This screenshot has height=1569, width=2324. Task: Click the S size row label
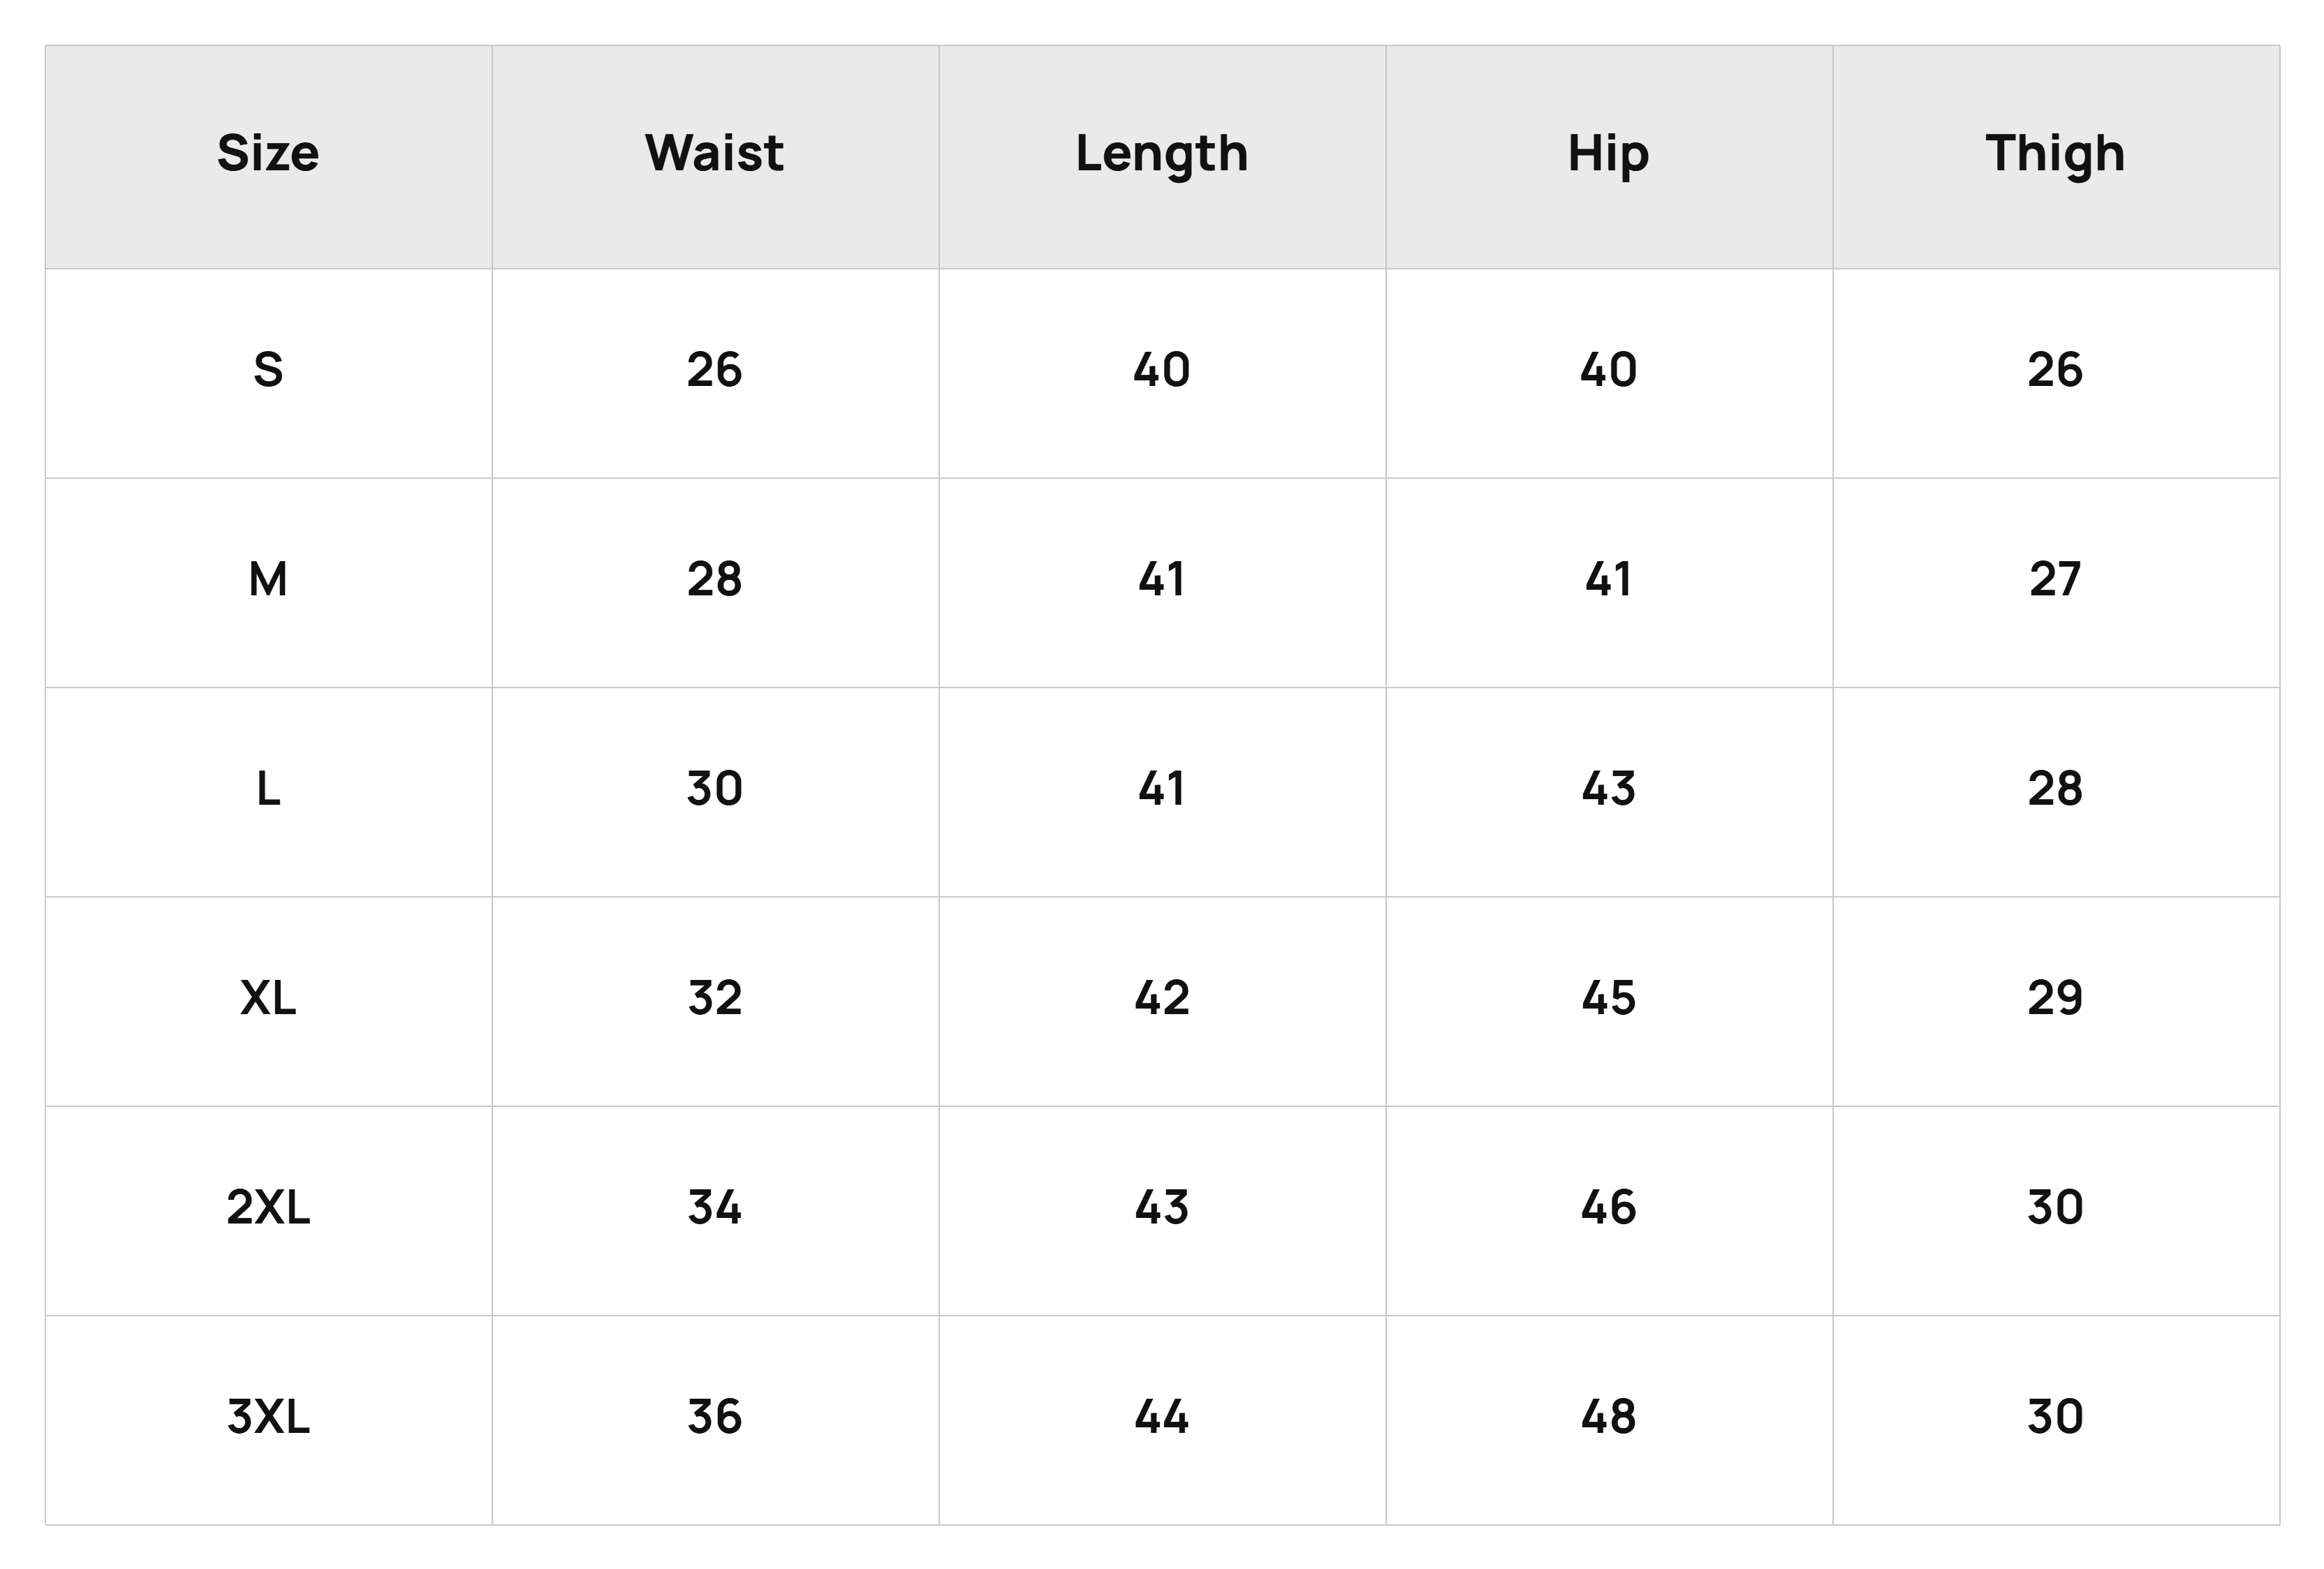tap(268, 371)
